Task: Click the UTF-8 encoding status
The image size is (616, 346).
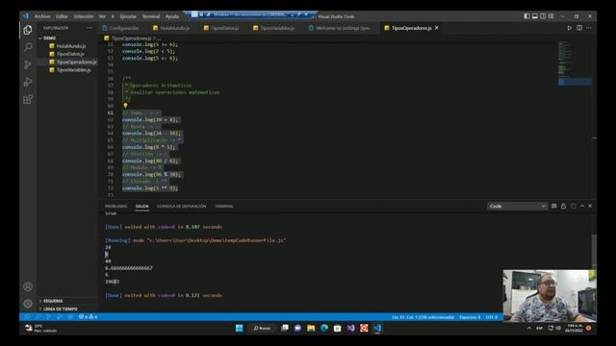Action: click(492, 317)
